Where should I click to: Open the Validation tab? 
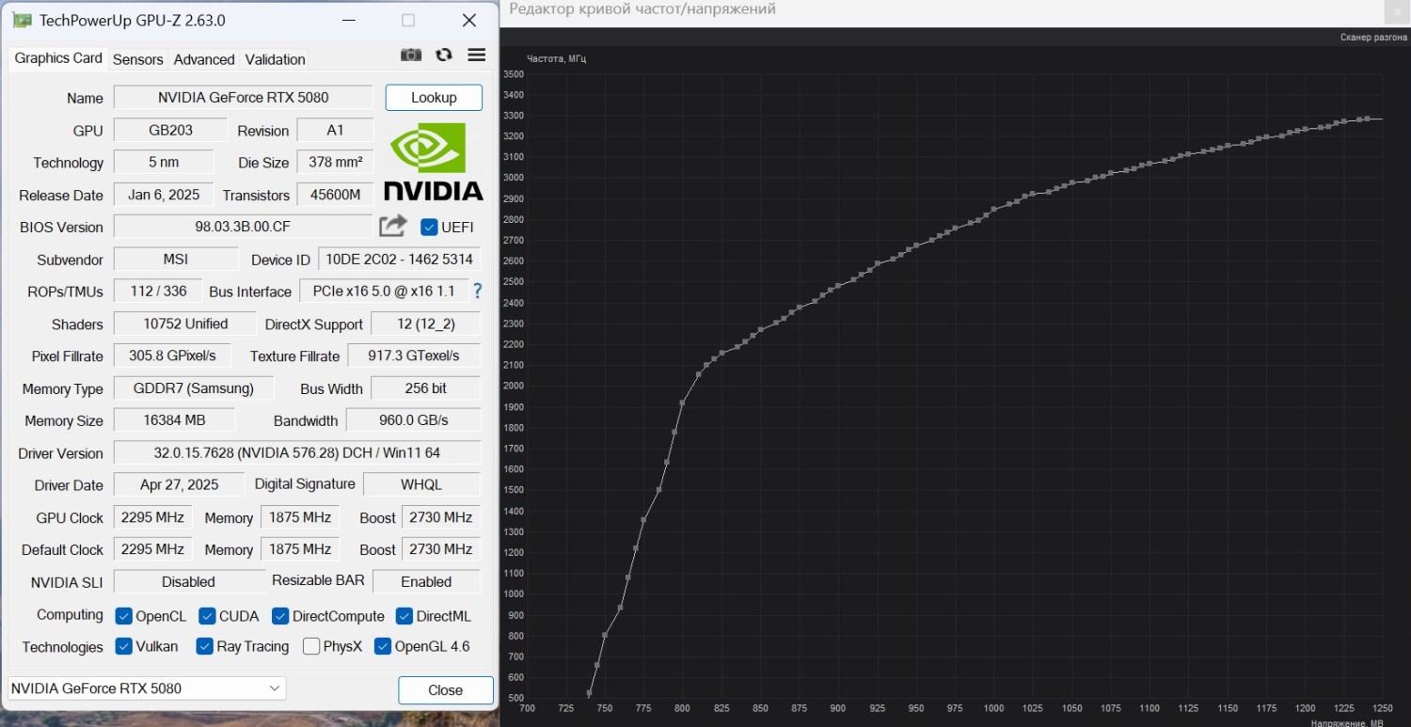275,59
